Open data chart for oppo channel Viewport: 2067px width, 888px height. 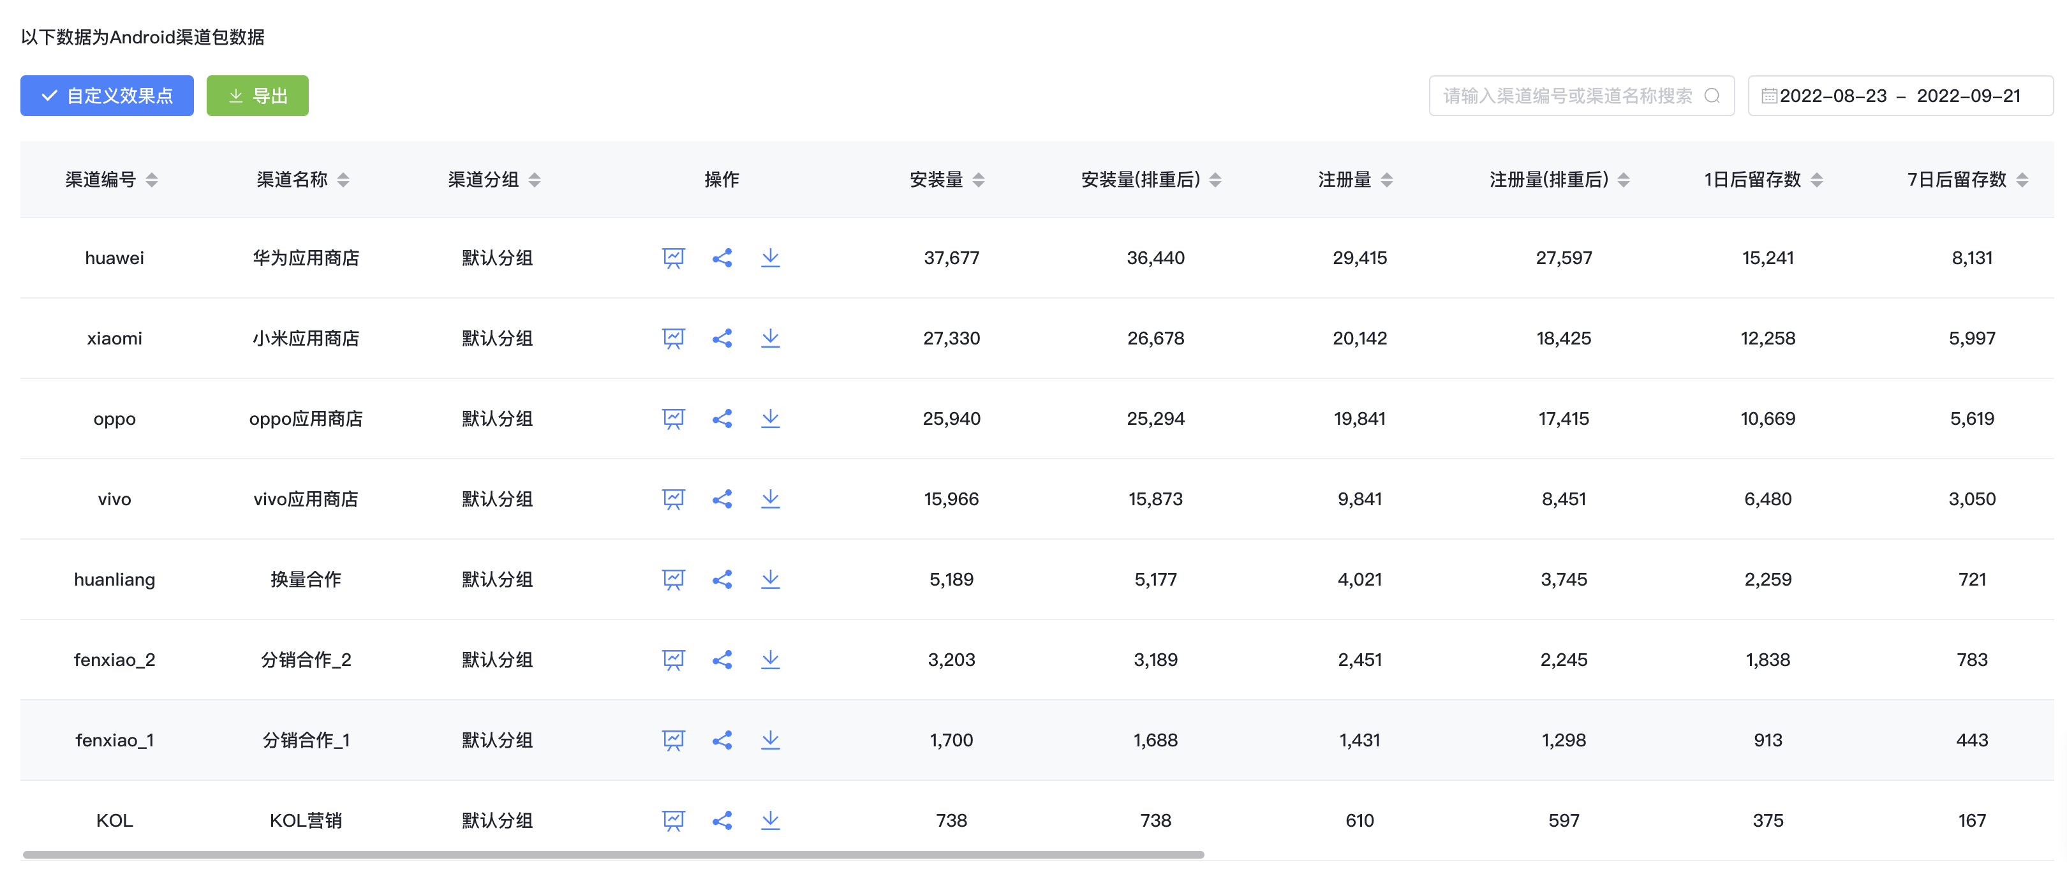tap(673, 418)
